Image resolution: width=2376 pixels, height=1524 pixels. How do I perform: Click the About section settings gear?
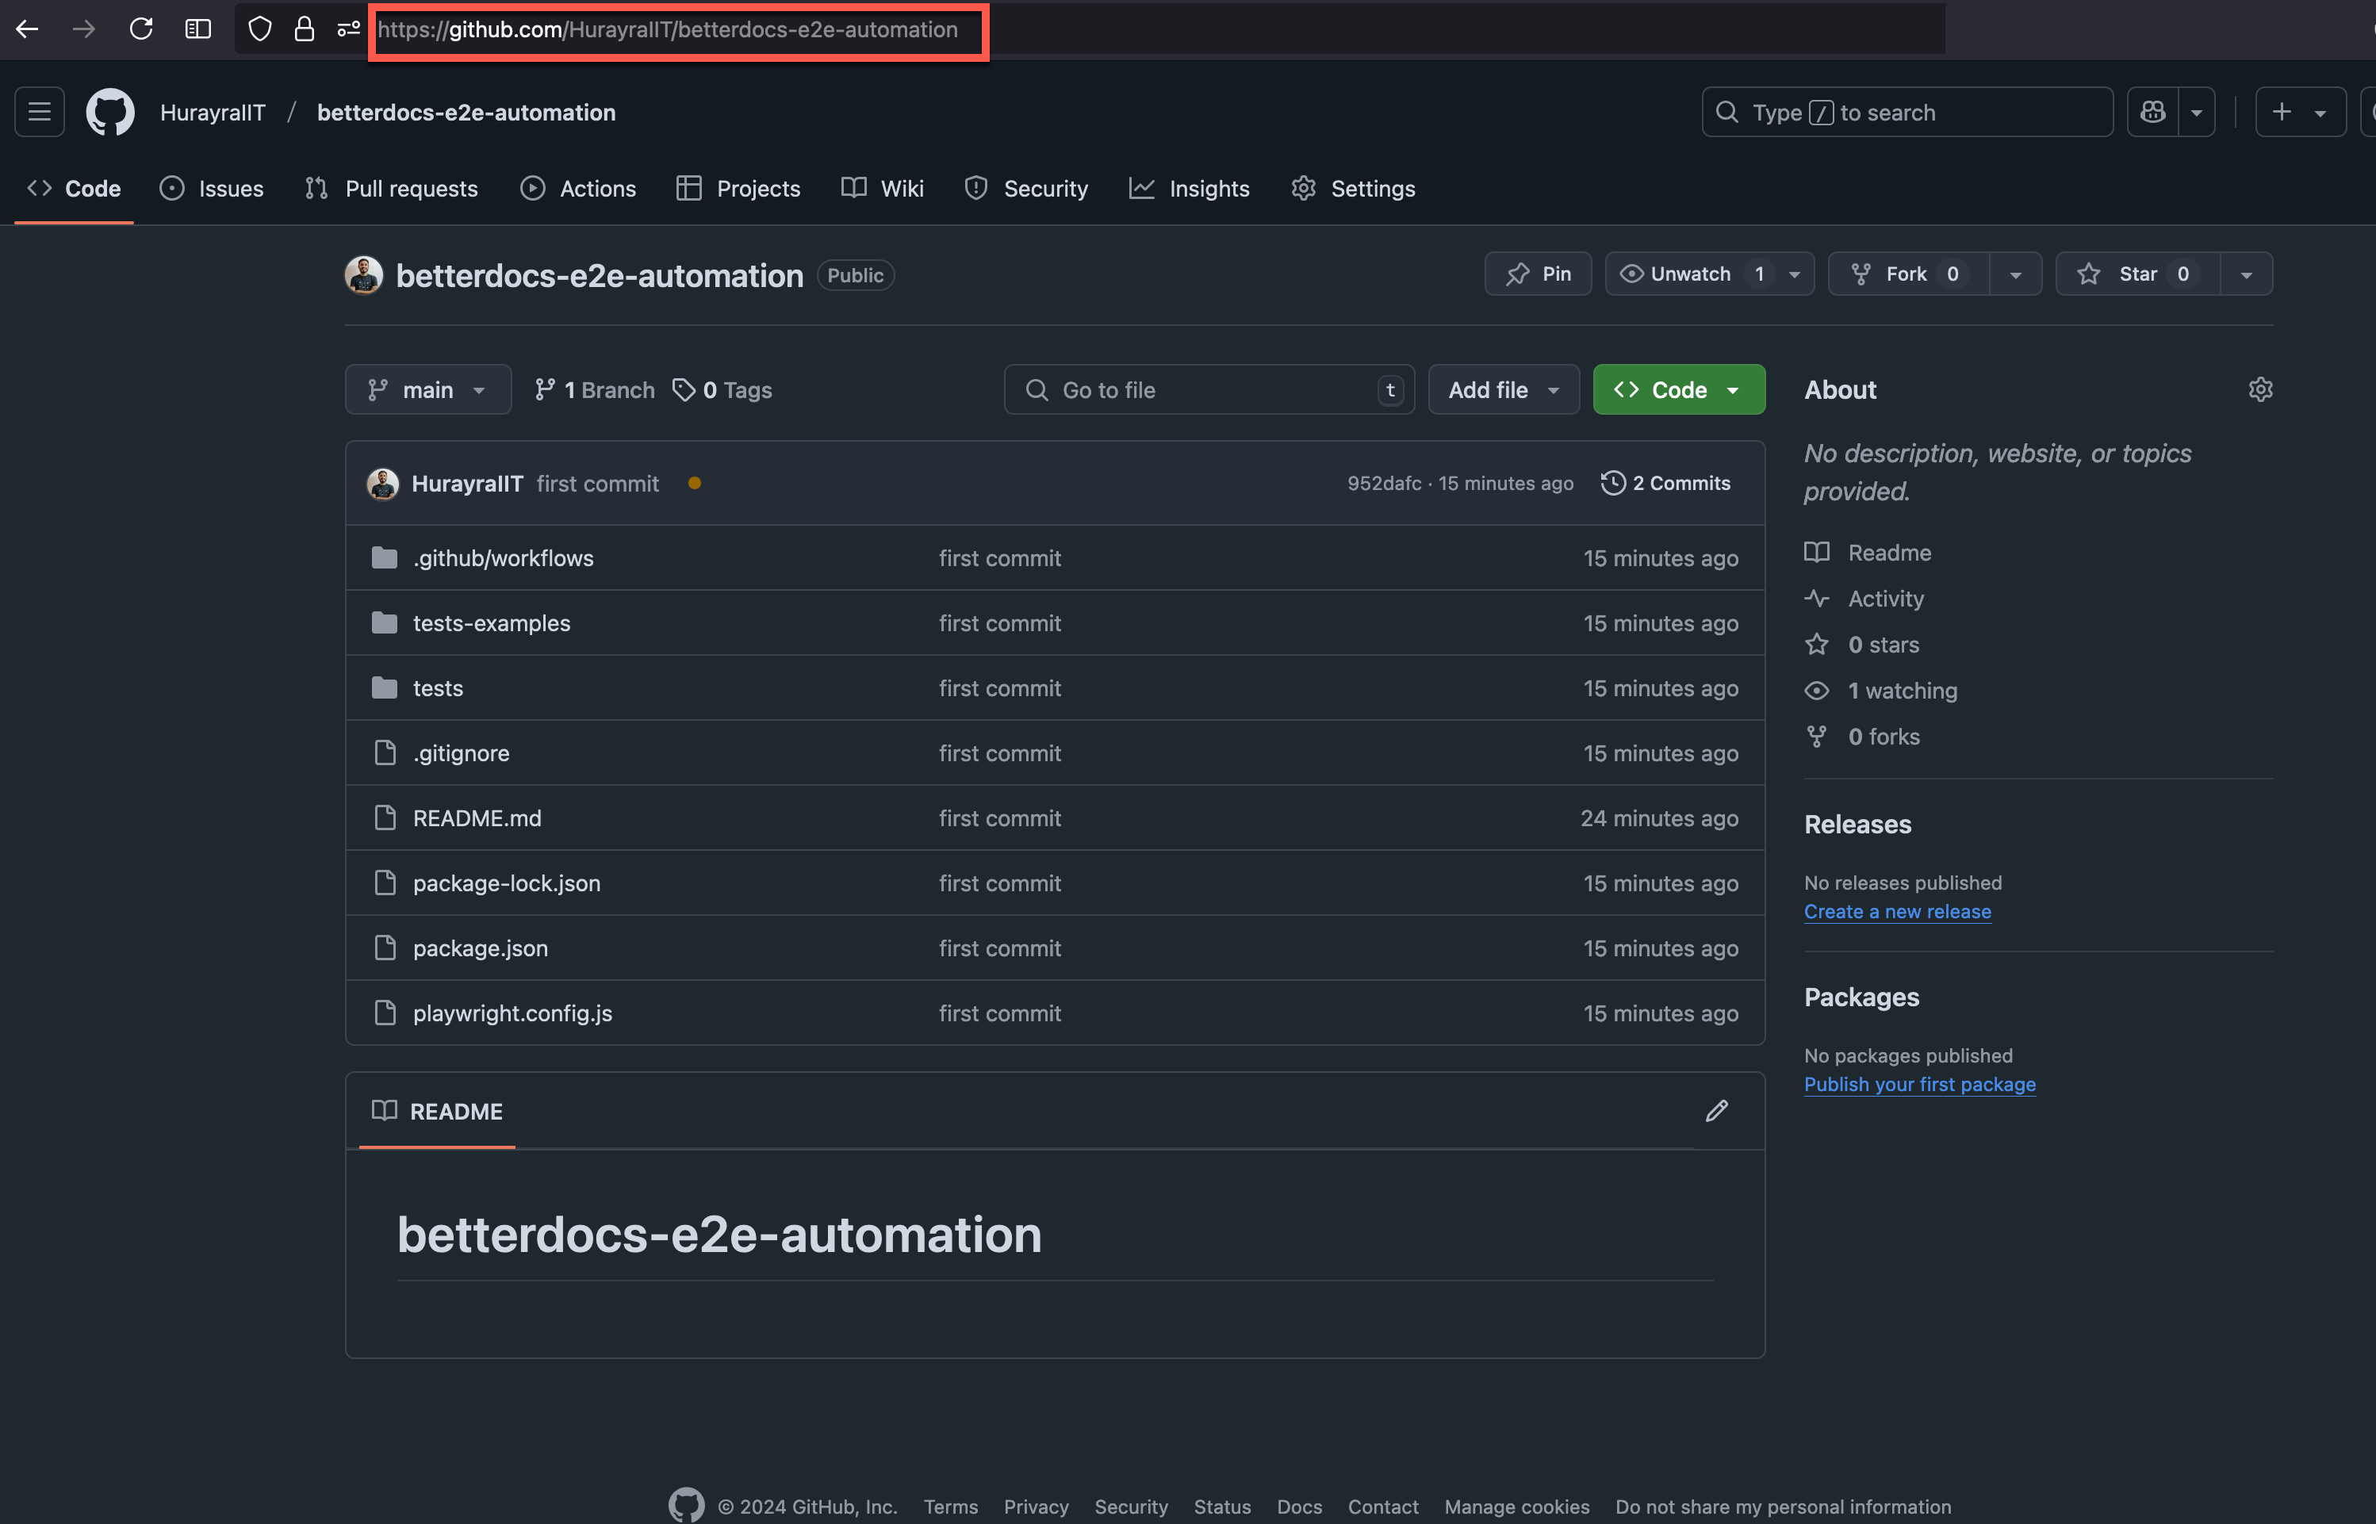(x=2260, y=389)
